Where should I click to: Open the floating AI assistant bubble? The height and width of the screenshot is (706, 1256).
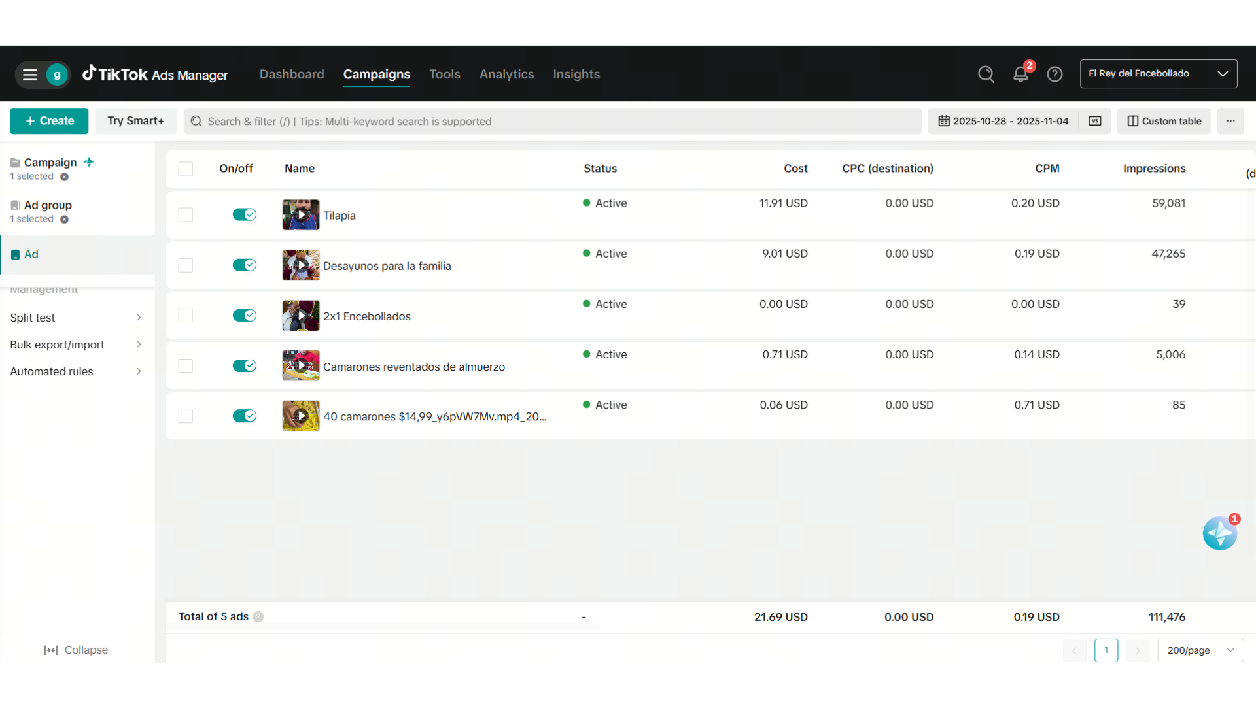[x=1219, y=533]
